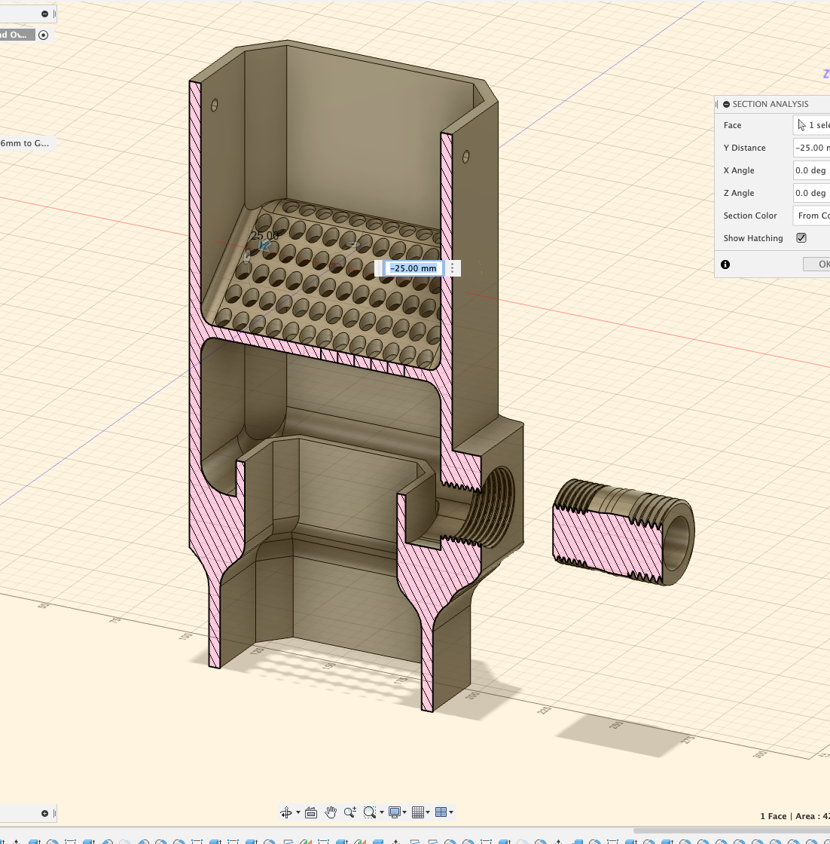Click the Face selection box in Section Analysis
Screen dimensions: 830x844
tap(811, 125)
